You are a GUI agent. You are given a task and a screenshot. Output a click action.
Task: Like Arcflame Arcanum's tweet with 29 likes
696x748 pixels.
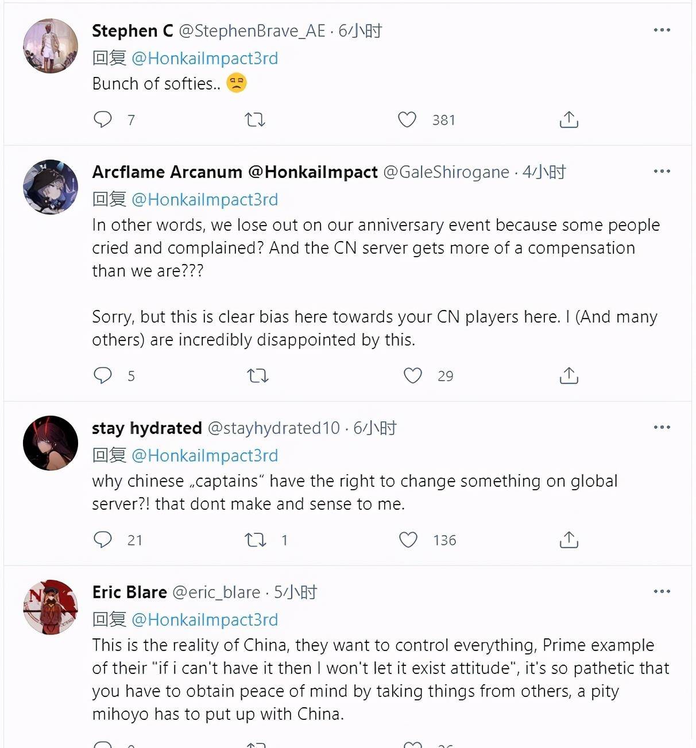coord(413,375)
